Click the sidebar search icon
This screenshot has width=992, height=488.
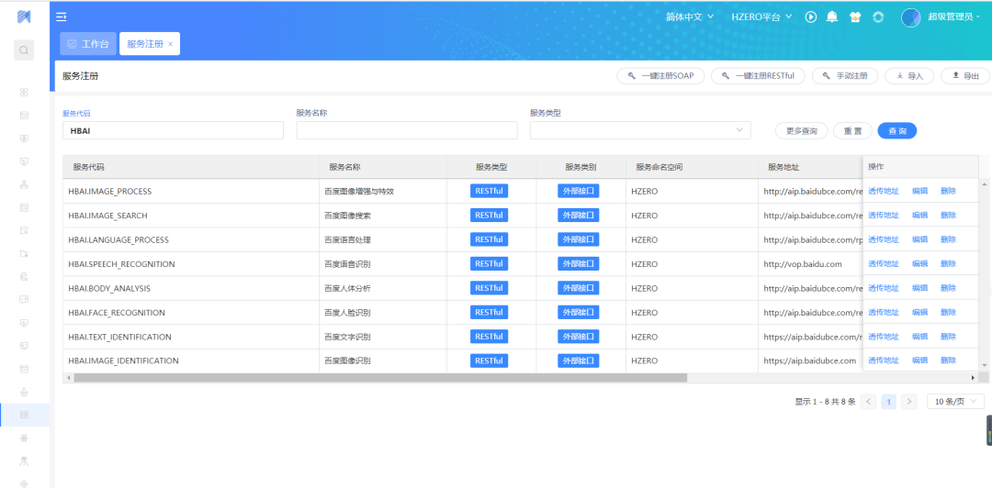[24, 50]
